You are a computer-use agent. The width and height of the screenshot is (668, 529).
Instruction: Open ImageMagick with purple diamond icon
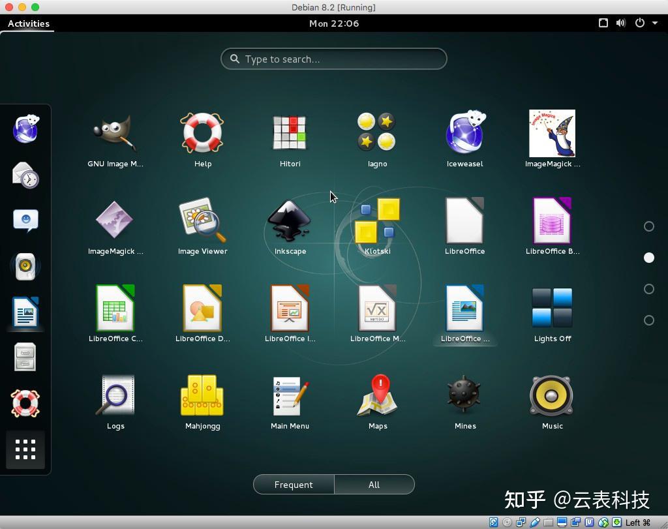coord(115,227)
